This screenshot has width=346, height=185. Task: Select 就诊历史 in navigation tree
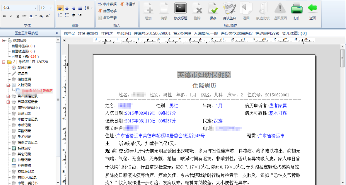pyautogui.click(x=24, y=68)
